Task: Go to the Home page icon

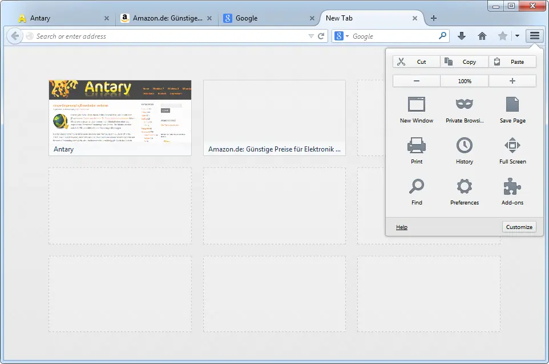Action: pyautogui.click(x=482, y=36)
